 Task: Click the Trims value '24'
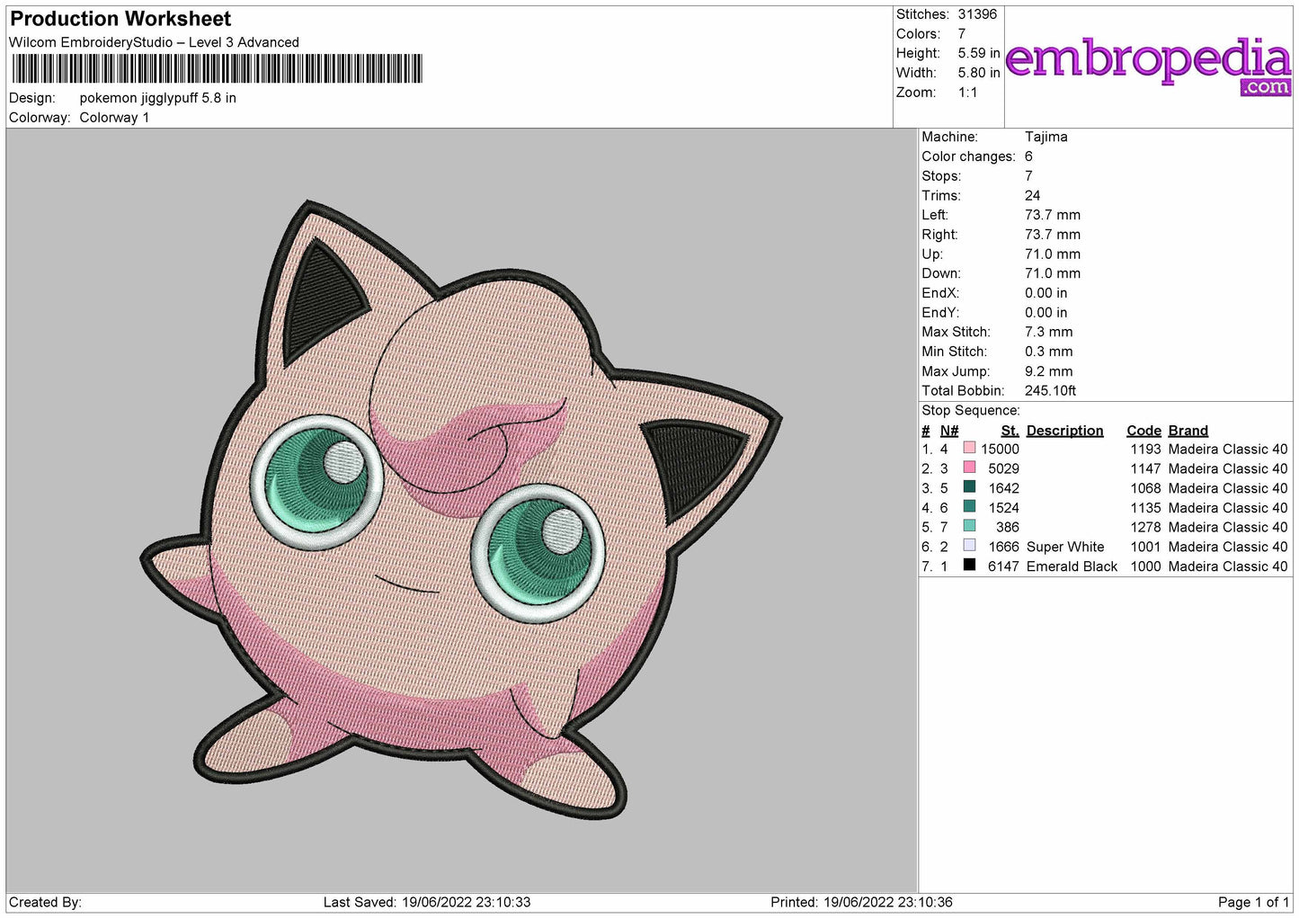(x=1032, y=196)
